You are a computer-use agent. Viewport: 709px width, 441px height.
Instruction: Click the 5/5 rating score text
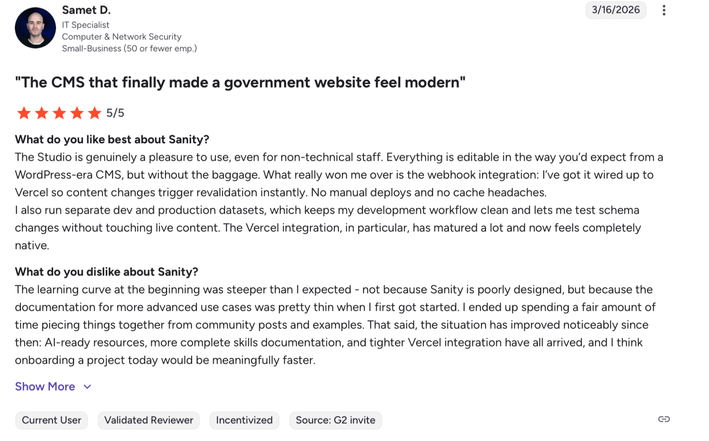(x=115, y=113)
